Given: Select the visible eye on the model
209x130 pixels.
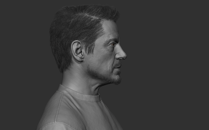Looking at the screenshot, I should 113,44.
